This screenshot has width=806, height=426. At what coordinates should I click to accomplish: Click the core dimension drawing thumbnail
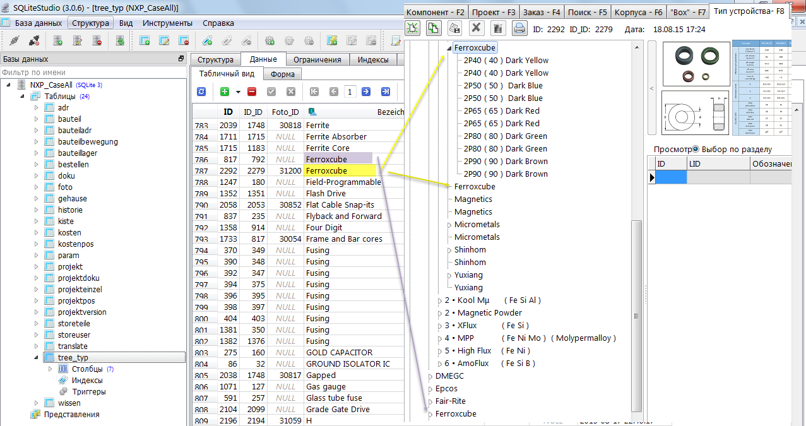click(x=696, y=114)
